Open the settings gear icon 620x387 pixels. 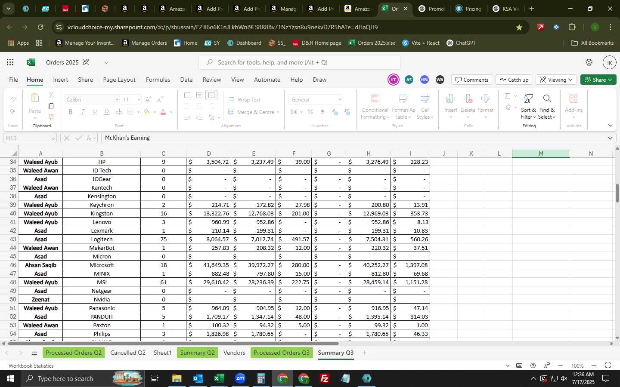tap(589, 62)
